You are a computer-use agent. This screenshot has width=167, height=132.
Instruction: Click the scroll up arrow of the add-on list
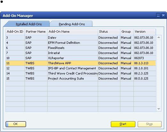pyautogui.click(x=159, y=37)
